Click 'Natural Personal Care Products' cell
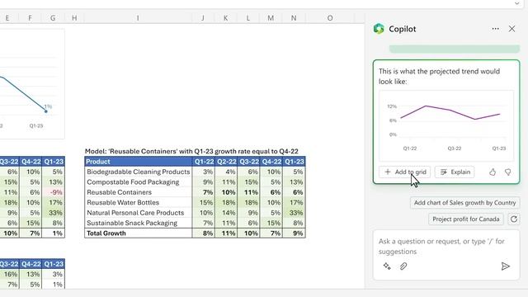 coord(138,213)
